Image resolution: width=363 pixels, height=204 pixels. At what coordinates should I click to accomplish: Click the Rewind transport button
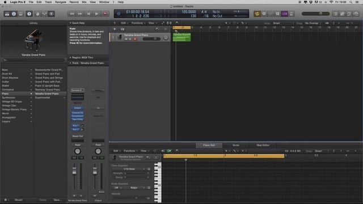[x=72, y=14]
